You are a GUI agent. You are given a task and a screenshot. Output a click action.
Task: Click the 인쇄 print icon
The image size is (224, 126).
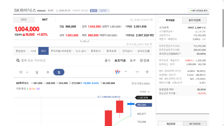point(141,60)
